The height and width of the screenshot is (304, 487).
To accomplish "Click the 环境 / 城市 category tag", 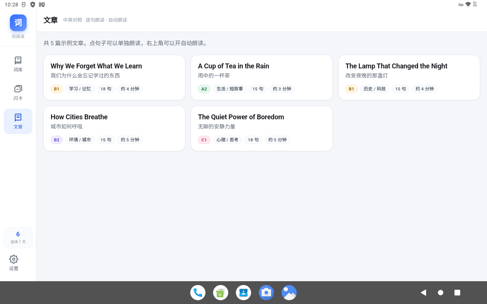I will coord(80,140).
